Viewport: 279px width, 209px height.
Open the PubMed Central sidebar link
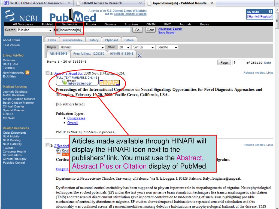click(x=14, y=163)
